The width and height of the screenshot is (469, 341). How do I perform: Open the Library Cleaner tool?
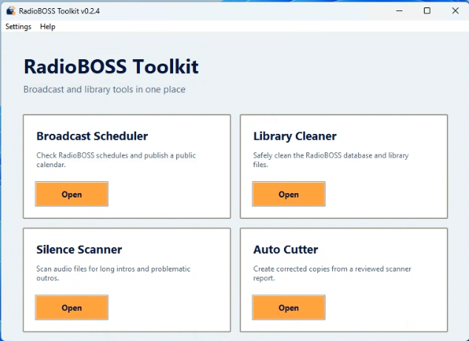289,194
